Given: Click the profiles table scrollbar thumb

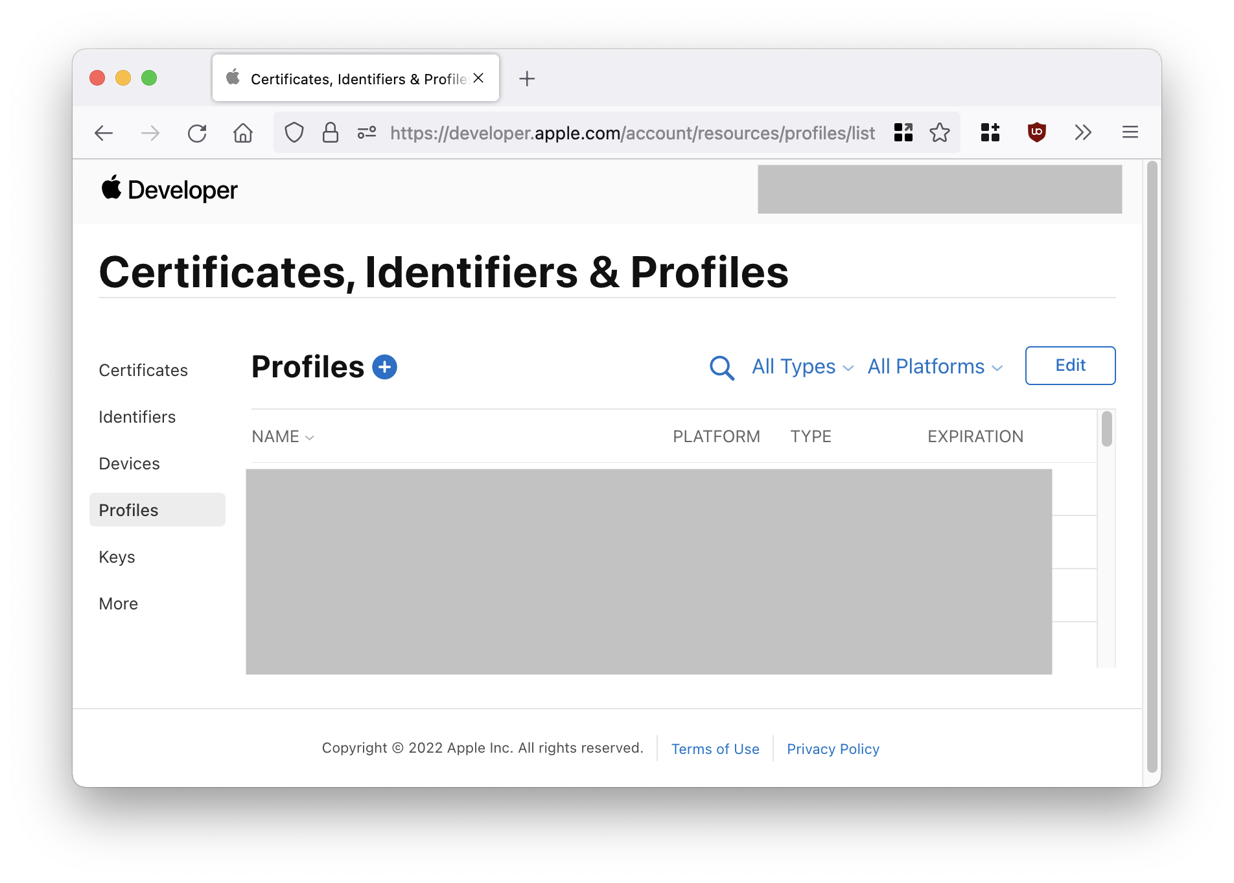Looking at the screenshot, I should point(1107,429).
